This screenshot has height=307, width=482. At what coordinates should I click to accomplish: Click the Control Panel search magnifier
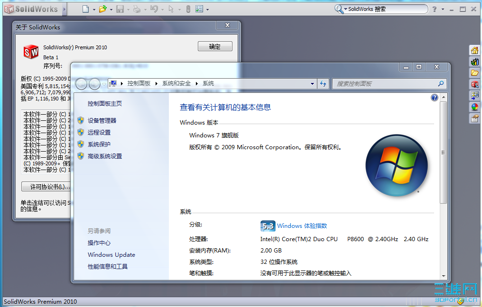click(x=441, y=83)
